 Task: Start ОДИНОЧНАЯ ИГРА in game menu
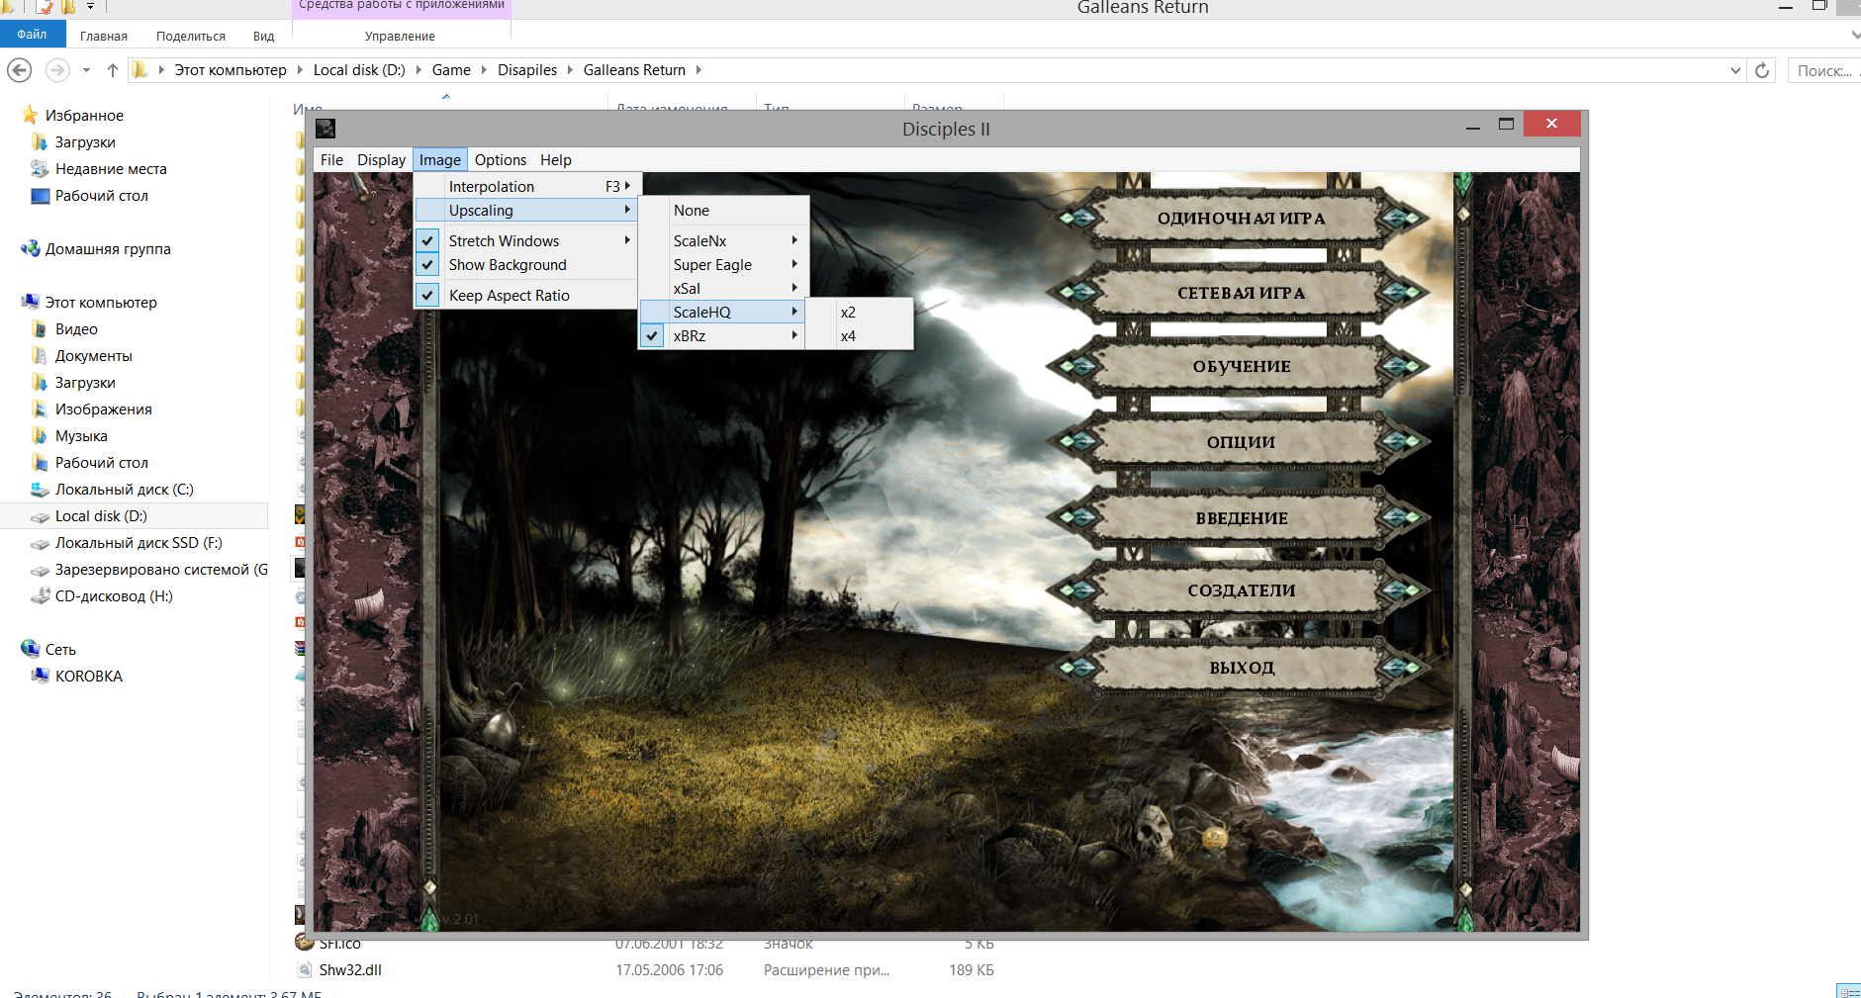(x=1241, y=219)
